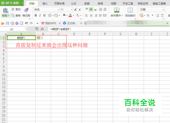Viewport: 170px width, 123px height.
Task: Open 数据 ribbon tab
Action: tap(87, 3)
